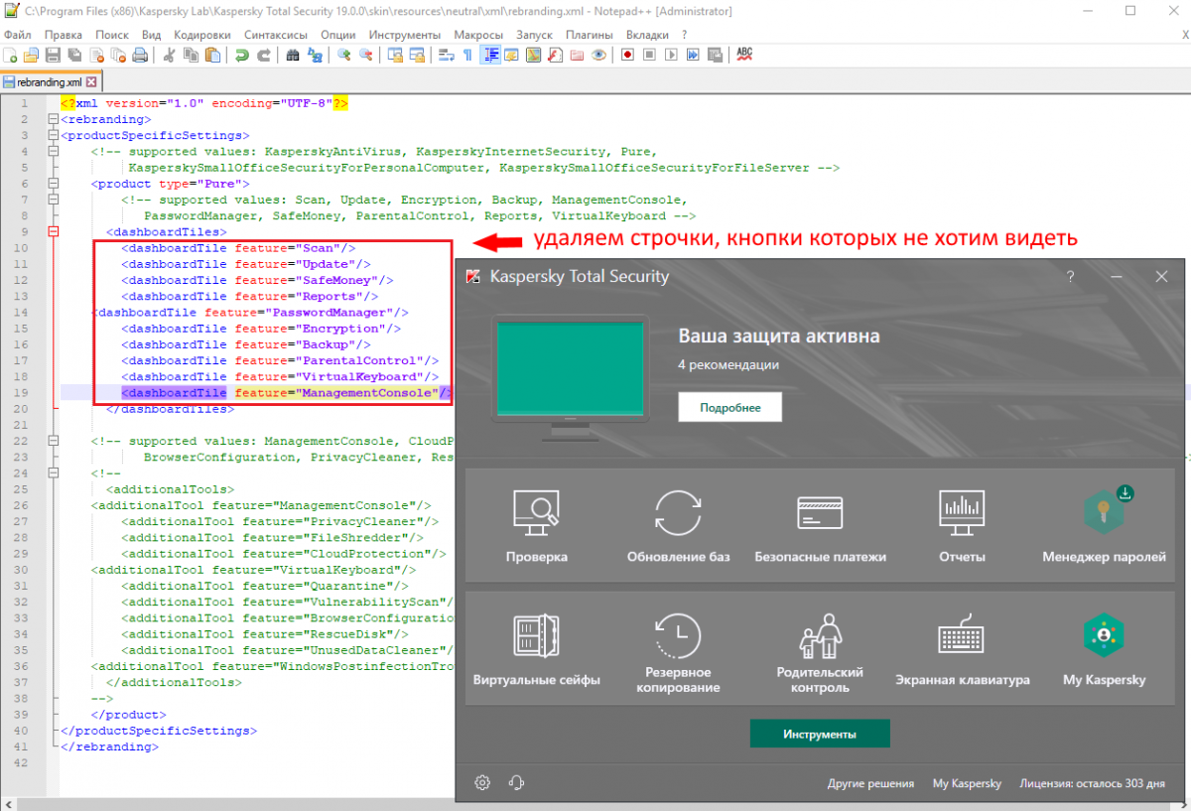Collapse the rebranding XML node
The width and height of the screenshot is (1191, 811).
click(x=53, y=119)
